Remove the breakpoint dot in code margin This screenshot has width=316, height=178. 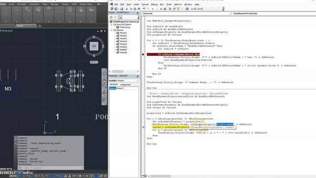click(x=143, y=54)
